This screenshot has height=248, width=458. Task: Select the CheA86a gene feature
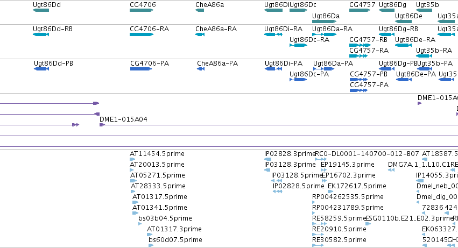coord(200,10)
